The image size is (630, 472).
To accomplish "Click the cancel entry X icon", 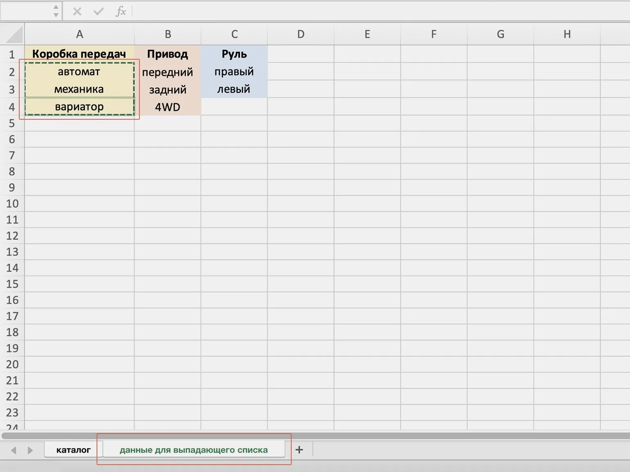I will 77,11.
